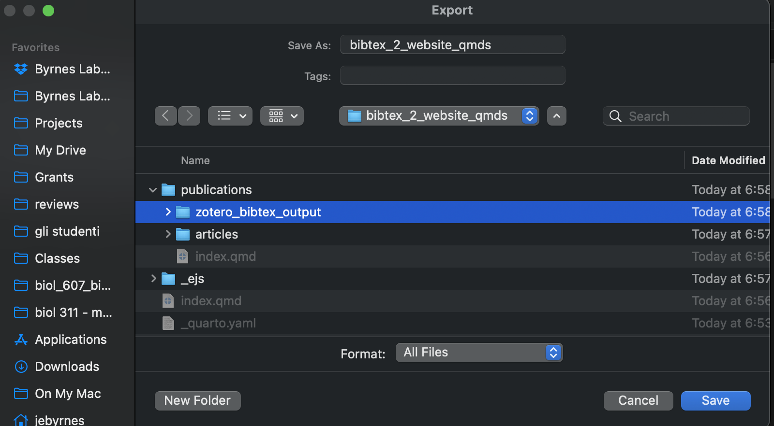This screenshot has width=774, height=426.
Task: Open the jebyrnes home folder
Action: coord(60,420)
